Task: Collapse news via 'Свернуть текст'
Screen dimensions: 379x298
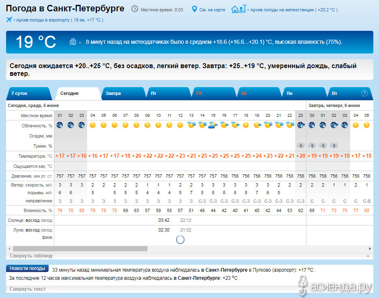Action: click(28, 289)
